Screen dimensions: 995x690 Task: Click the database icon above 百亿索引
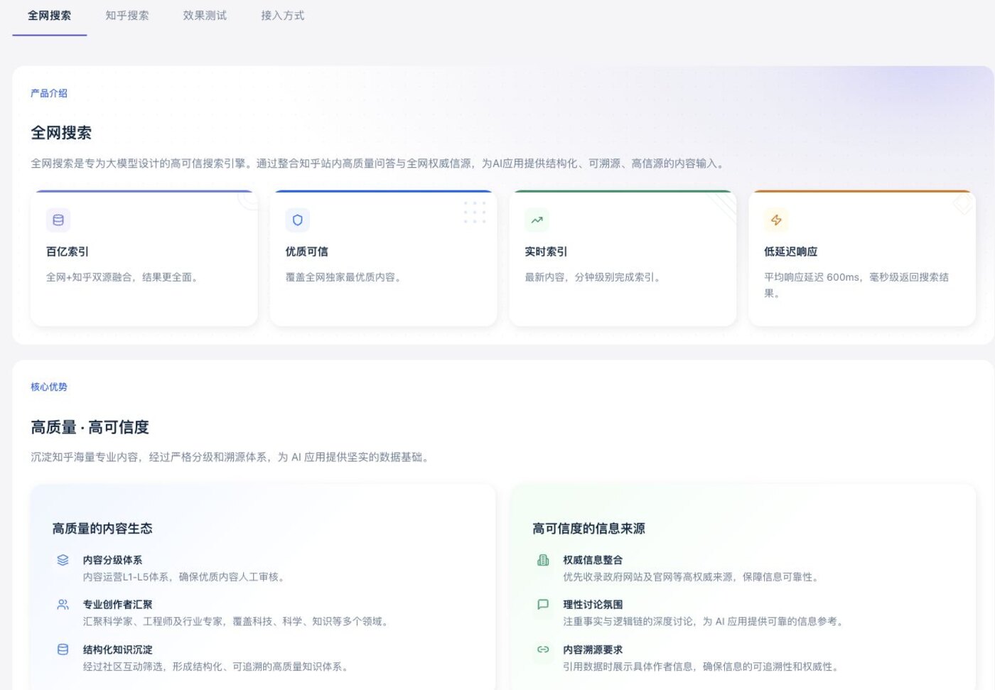(58, 220)
